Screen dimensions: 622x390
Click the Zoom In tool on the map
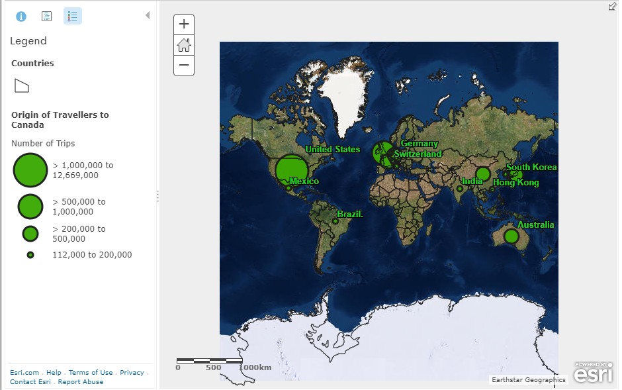(183, 24)
